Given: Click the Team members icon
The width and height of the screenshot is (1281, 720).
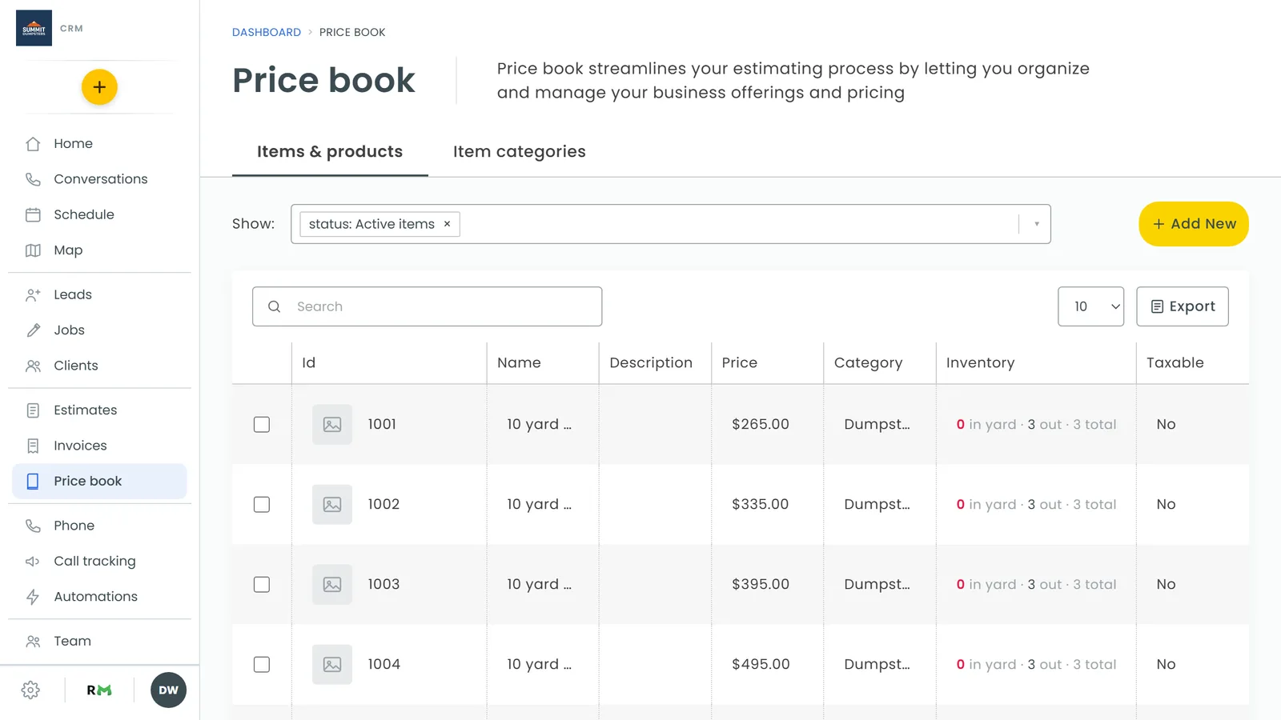Looking at the screenshot, I should coord(33,642).
